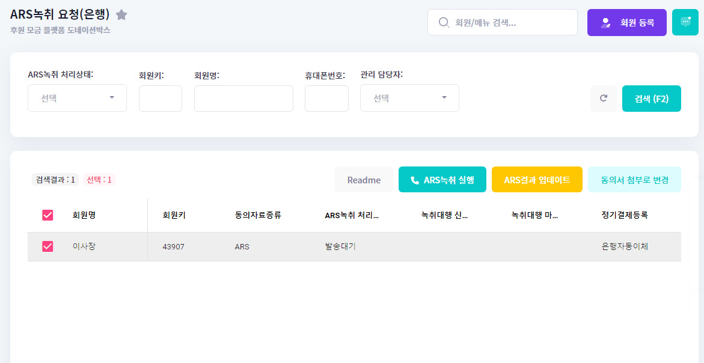The image size is (704, 363).
Task: Click inside the 휴대폰번호 input field
Action: coord(326,98)
